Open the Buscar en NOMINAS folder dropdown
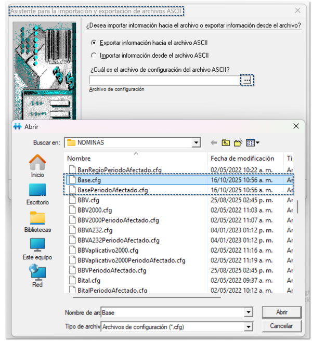 [196, 142]
